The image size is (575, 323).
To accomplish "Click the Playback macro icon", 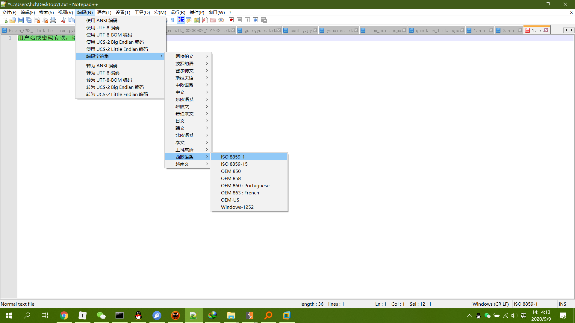I will pyautogui.click(x=247, y=20).
